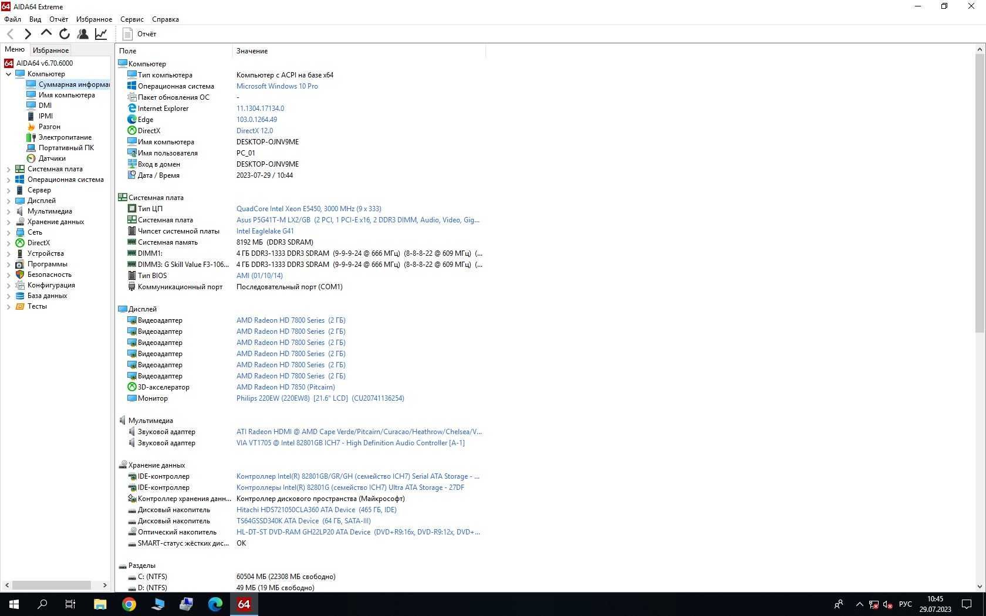Click the AMI (01/10/14) BIOS link
Image resolution: width=986 pixels, height=616 pixels.
(x=259, y=276)
